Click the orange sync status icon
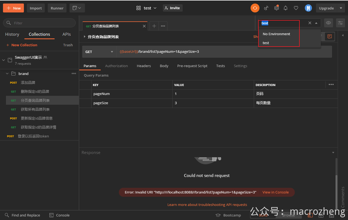This screenshot has width=348, height=220. [x=255, y=8]
